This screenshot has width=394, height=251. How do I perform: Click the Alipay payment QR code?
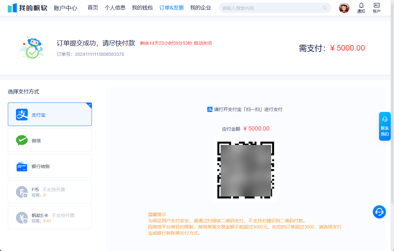coord(245,170)
